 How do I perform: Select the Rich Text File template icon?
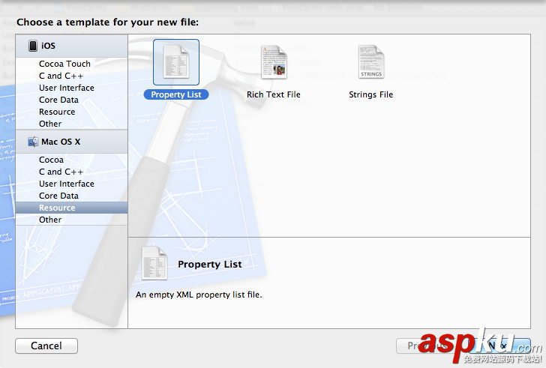pos(274,62)
